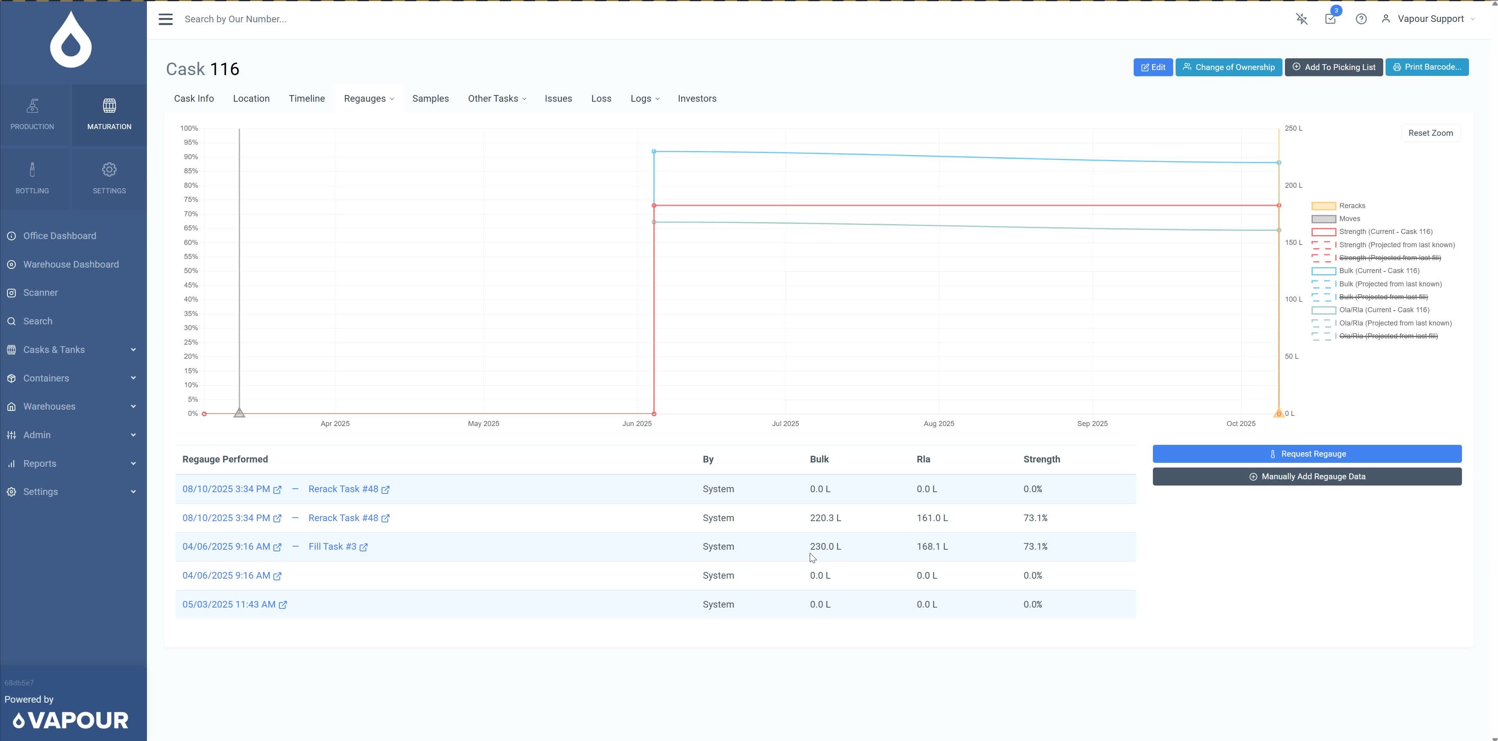Open the Rerack Task #48 link in the first row
Image resolution: width=1498 pixels, height=741 pixels.
pos(343,489)
